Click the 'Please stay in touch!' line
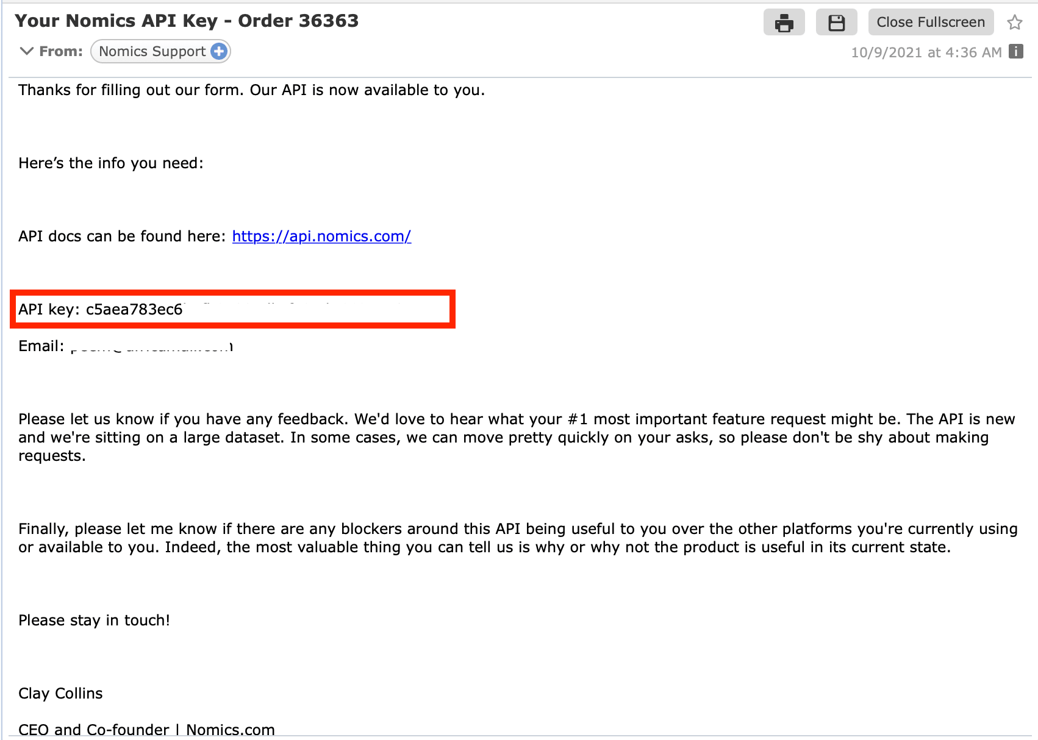 tap(95, 620)
